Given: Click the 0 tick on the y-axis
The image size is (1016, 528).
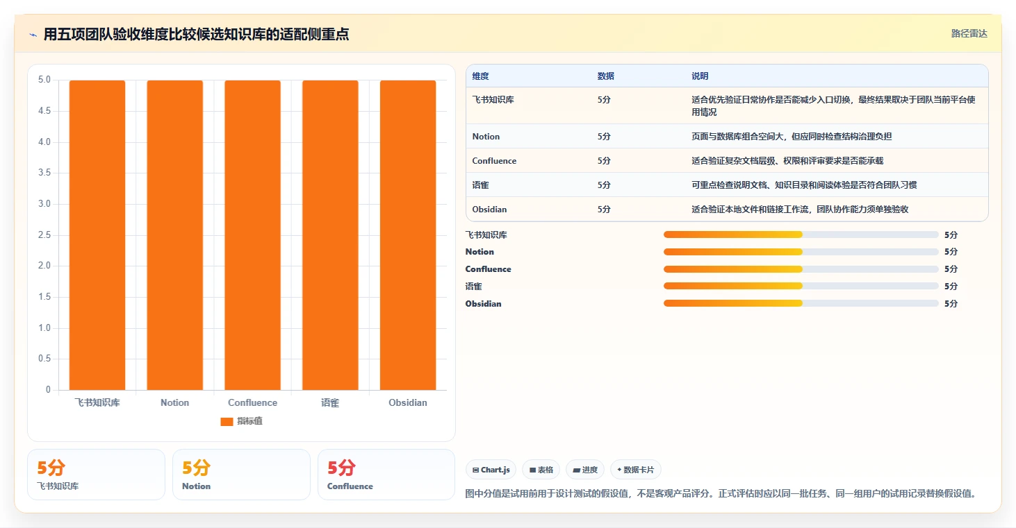Looking at the screenshot, I should tap(49, 390).
